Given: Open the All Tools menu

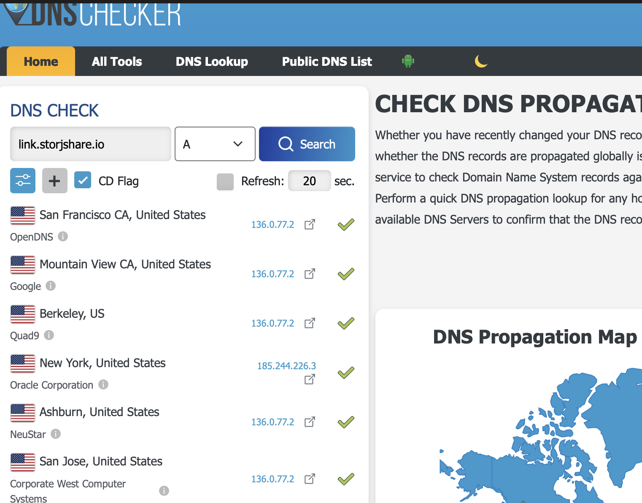Looking at the screenshot, I should click(117, 62).
